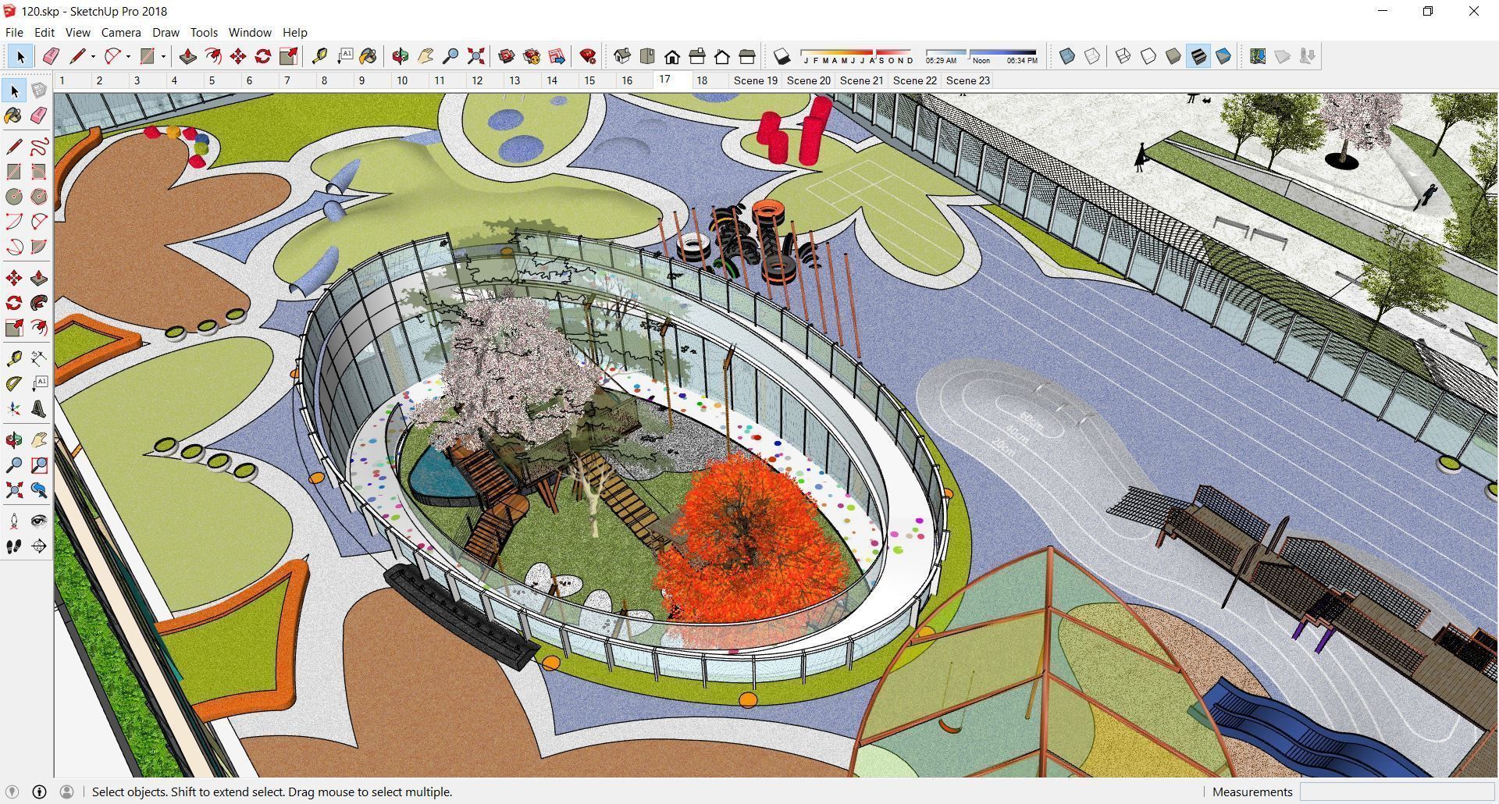
Task: Select the Offset tool in top toolbar
Action: [213, 56]
